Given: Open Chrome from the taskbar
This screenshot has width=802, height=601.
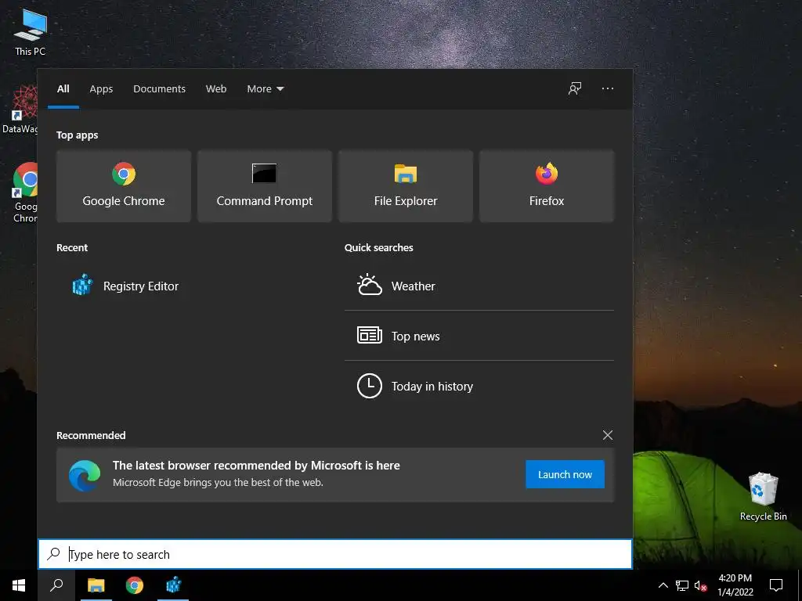Looking at the screenshot, I should click(135, 585).
